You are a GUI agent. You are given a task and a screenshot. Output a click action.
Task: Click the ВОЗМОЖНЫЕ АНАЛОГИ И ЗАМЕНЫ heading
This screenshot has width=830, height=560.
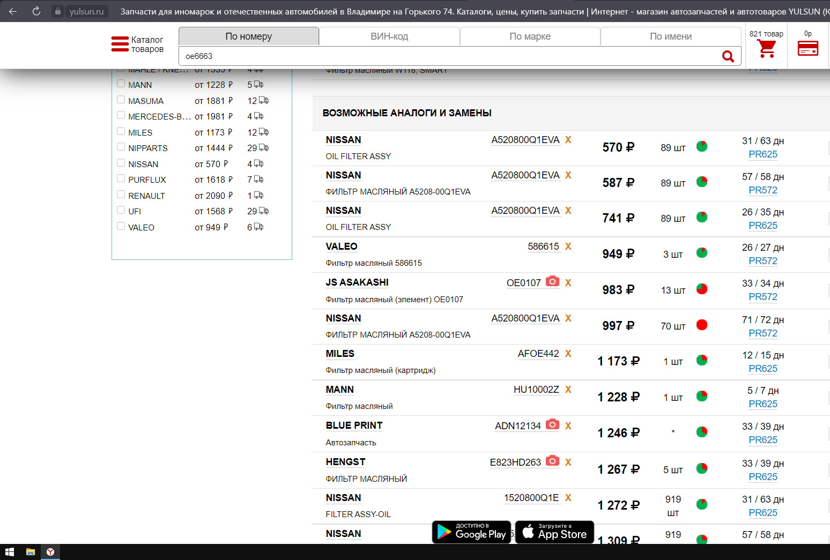click(x=407, y=113)
